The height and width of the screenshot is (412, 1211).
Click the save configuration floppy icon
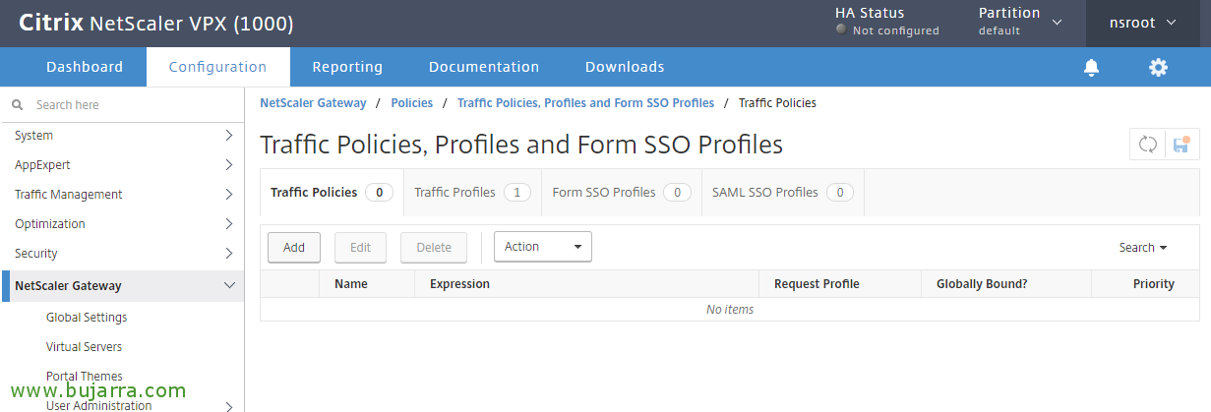1181,145
